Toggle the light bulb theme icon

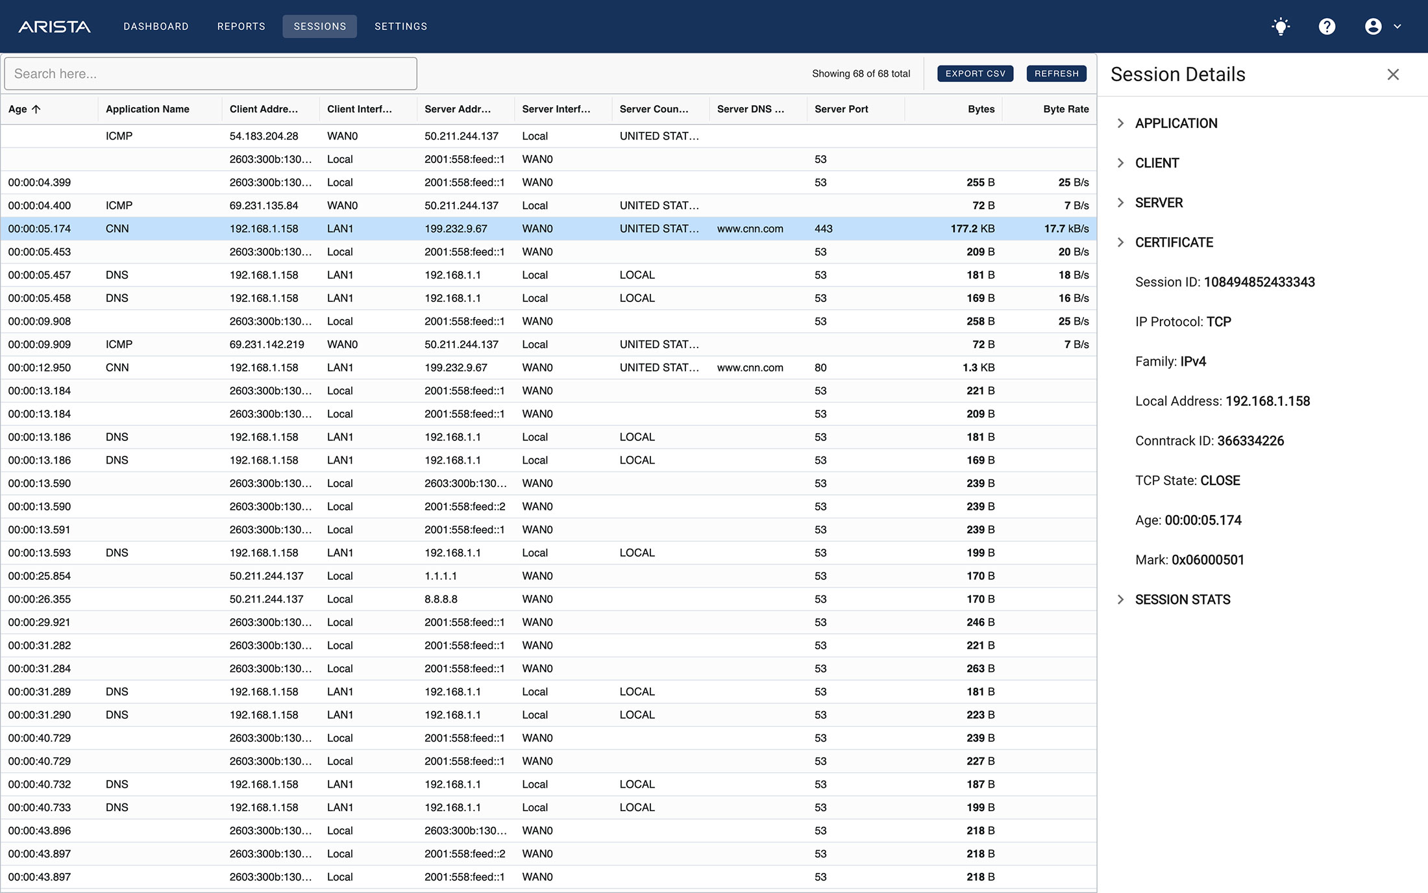[1281, 27]
